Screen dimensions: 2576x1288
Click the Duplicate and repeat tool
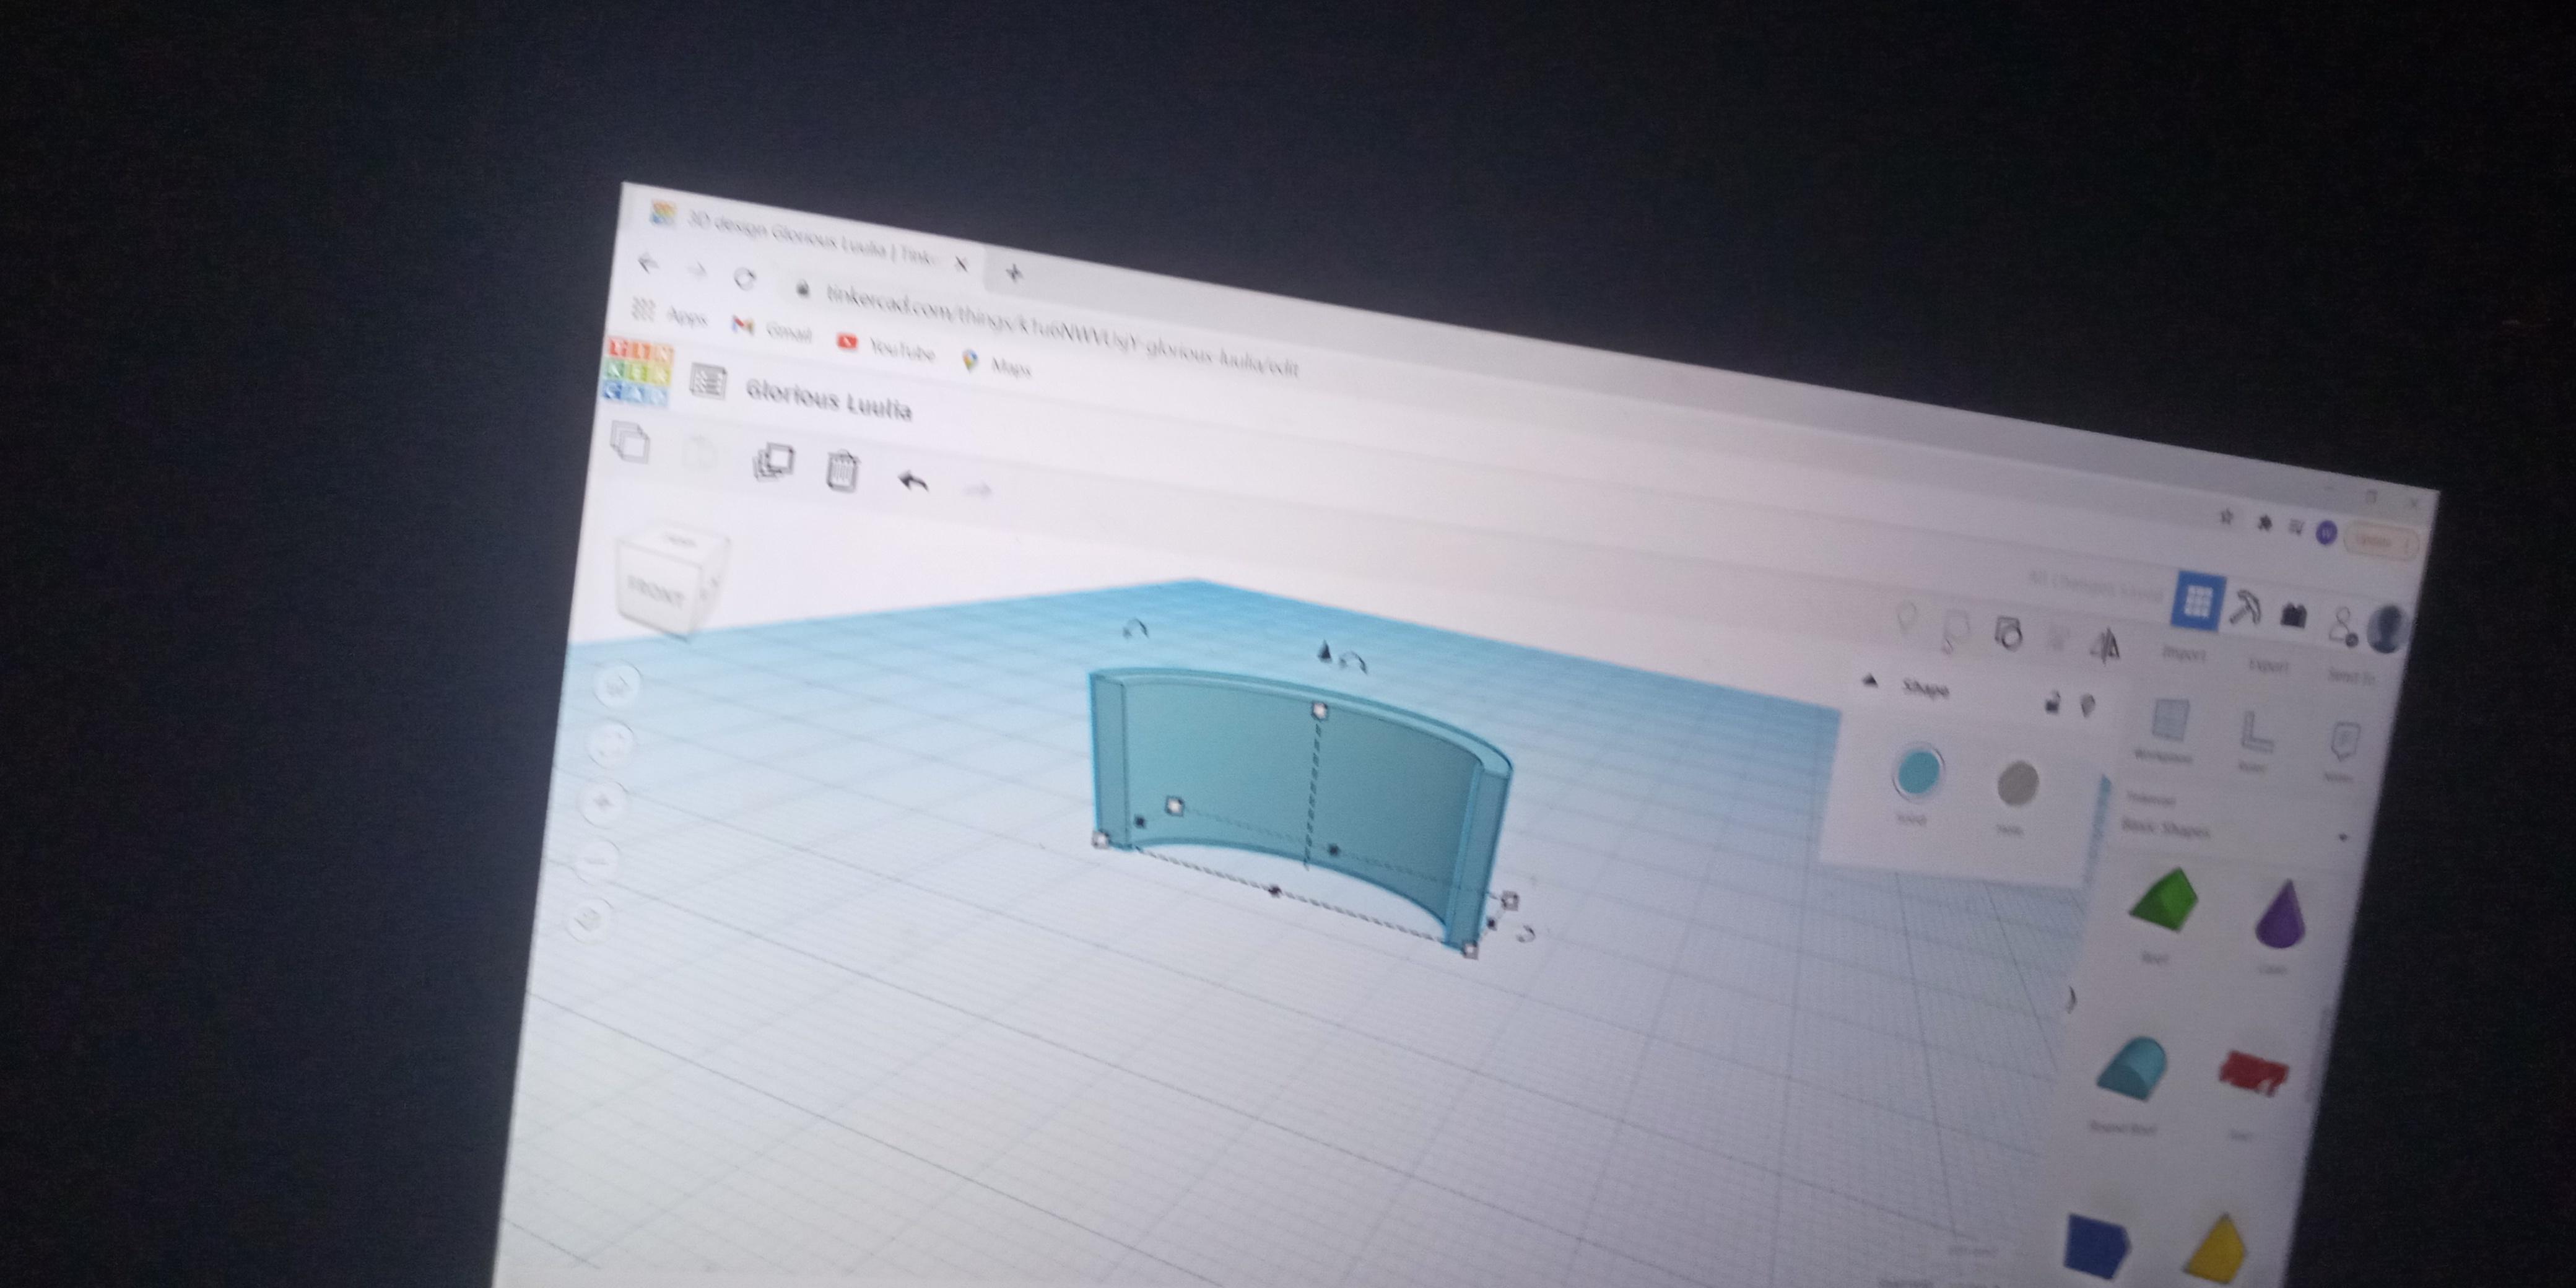point(773,462)
